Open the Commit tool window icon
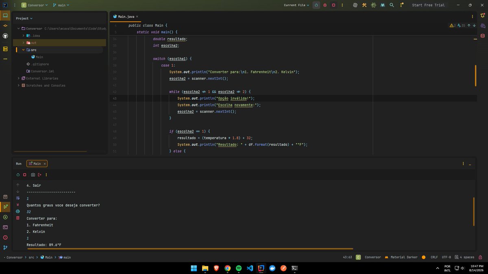488x274 pixels. pyautogui.click(x=5, y=26)
